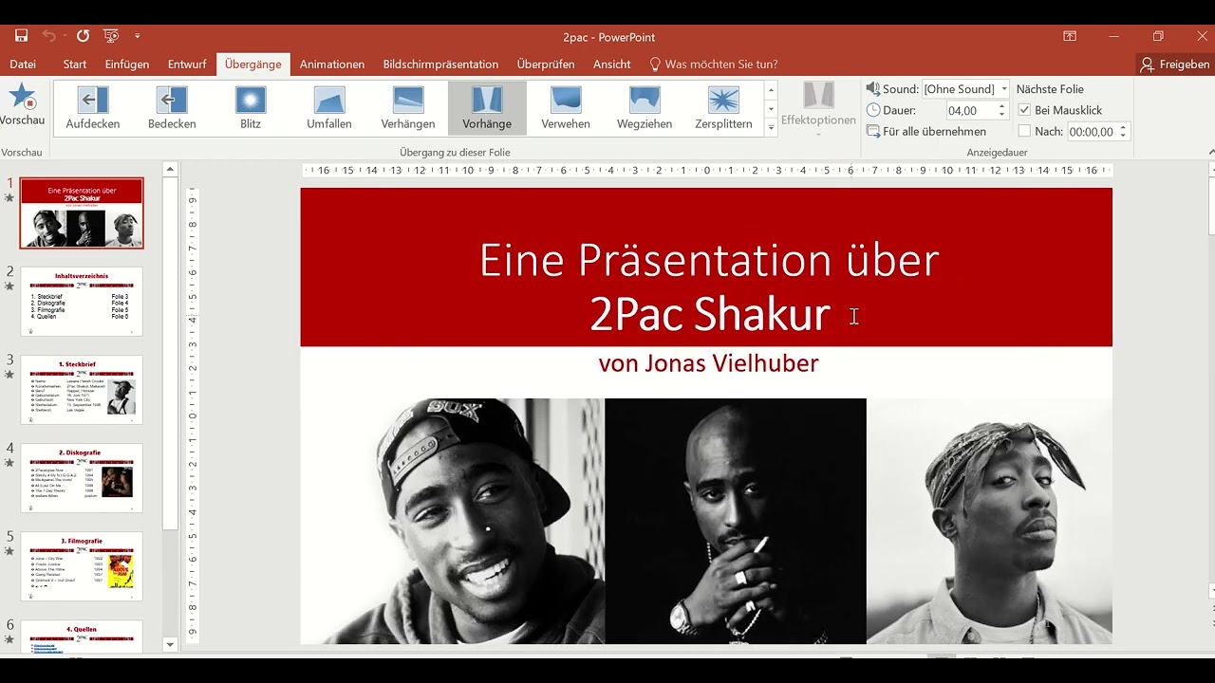The width and height of the screenshot is (1215, 683).
Task: Decrease the Nach time with down arrow
Action: 1124,137
